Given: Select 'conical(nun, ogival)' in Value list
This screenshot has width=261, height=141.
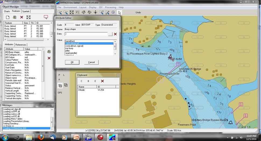Looking at the screenshot, I should (x=89, y=46).
